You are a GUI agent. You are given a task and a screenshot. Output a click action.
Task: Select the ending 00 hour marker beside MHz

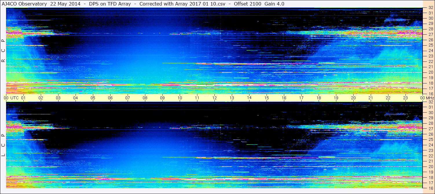(423, 98)
